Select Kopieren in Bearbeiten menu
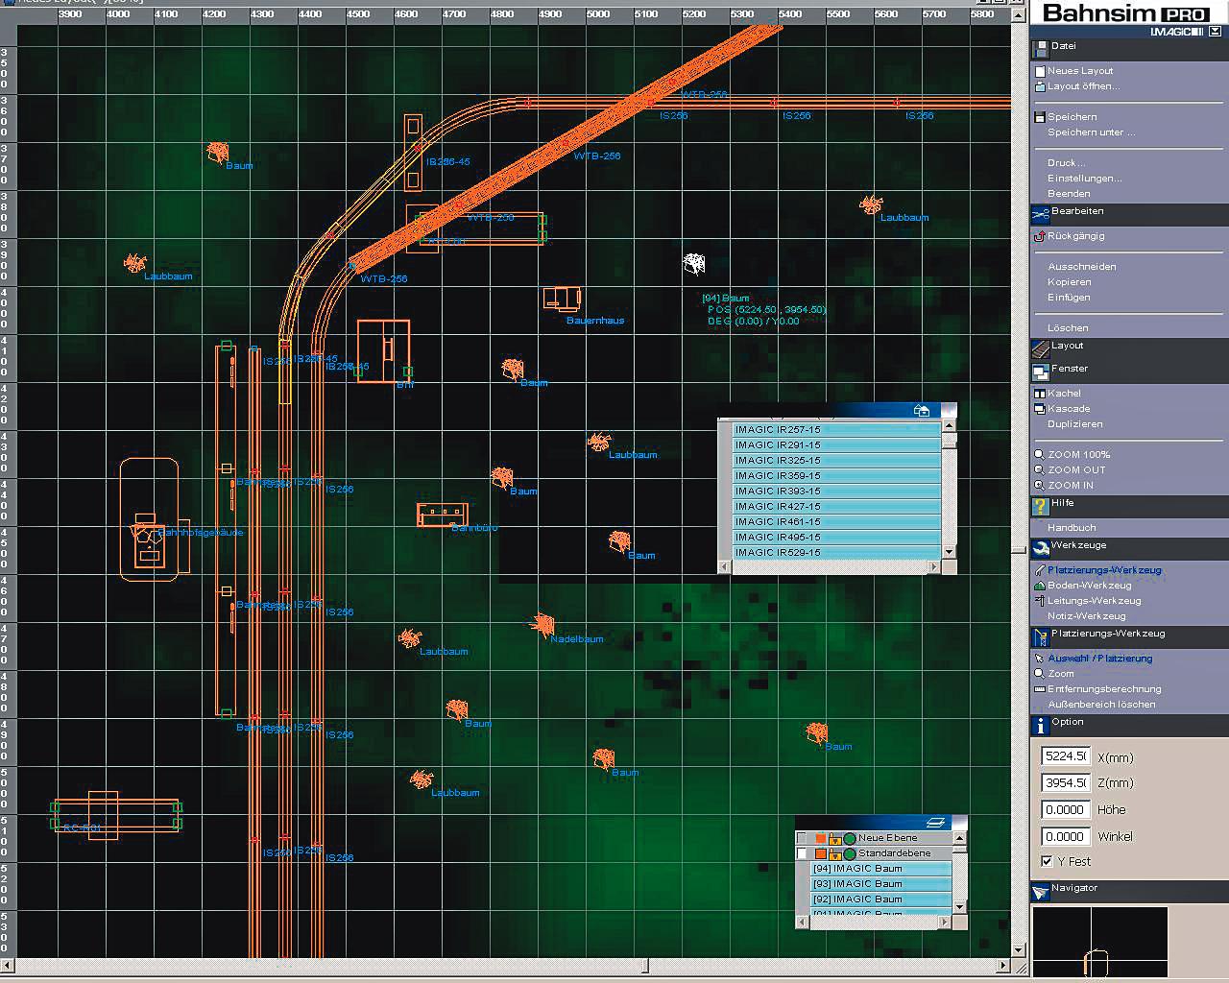Image resolution: width=1229 pixels, height=983 pixels. (x=1070, y=282)
